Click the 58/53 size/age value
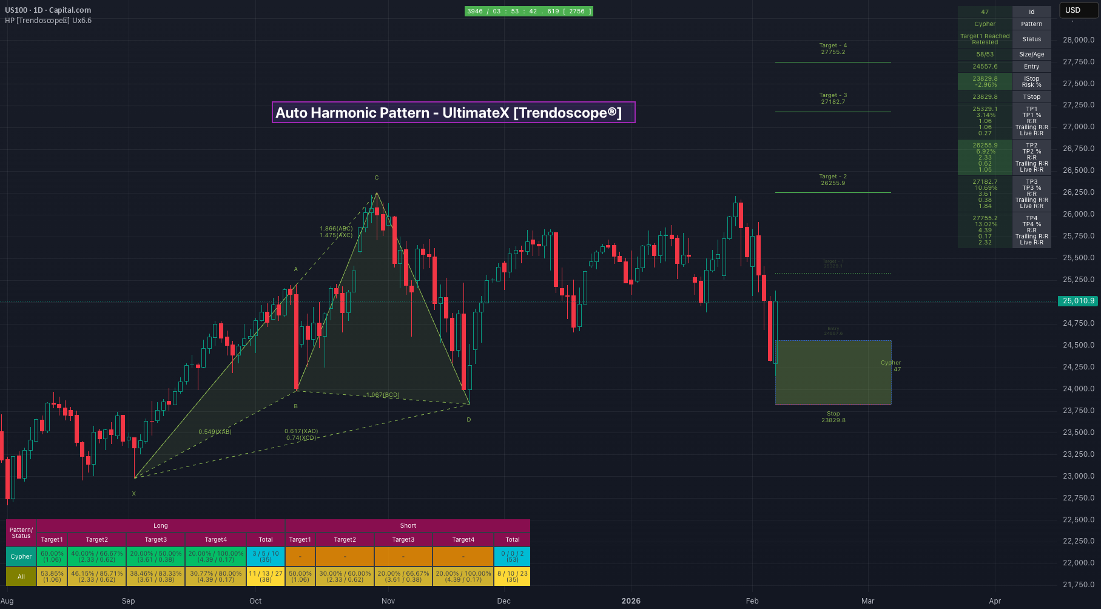 coord(985,55)
